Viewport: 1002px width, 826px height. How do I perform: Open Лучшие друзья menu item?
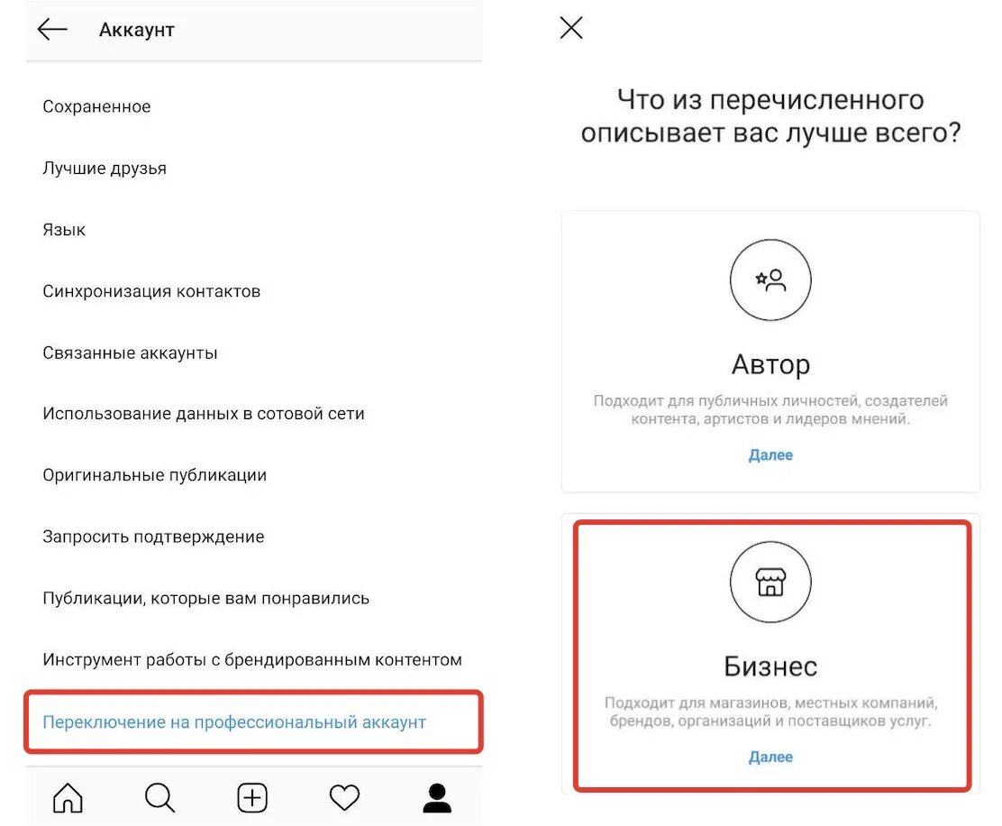pos(105,168)
